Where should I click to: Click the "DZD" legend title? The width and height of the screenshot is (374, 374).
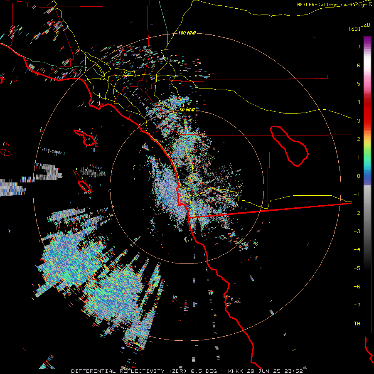click(365, 25)
